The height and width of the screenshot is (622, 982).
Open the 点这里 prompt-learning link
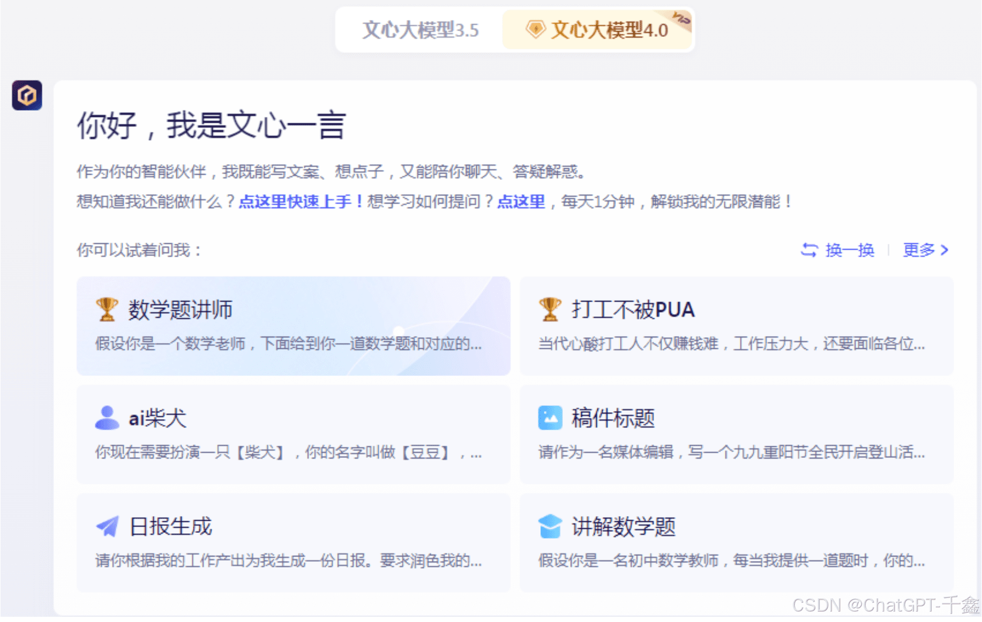point(521,201)
